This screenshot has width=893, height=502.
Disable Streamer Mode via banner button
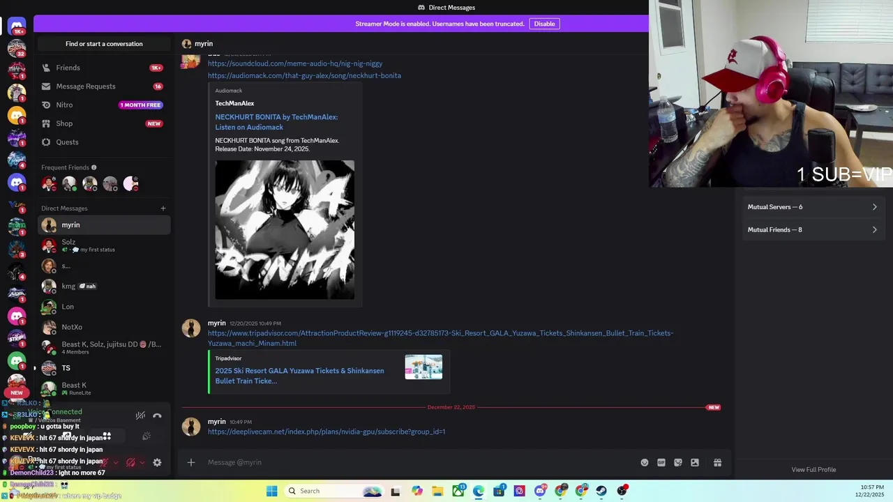[x=544, y=24]
